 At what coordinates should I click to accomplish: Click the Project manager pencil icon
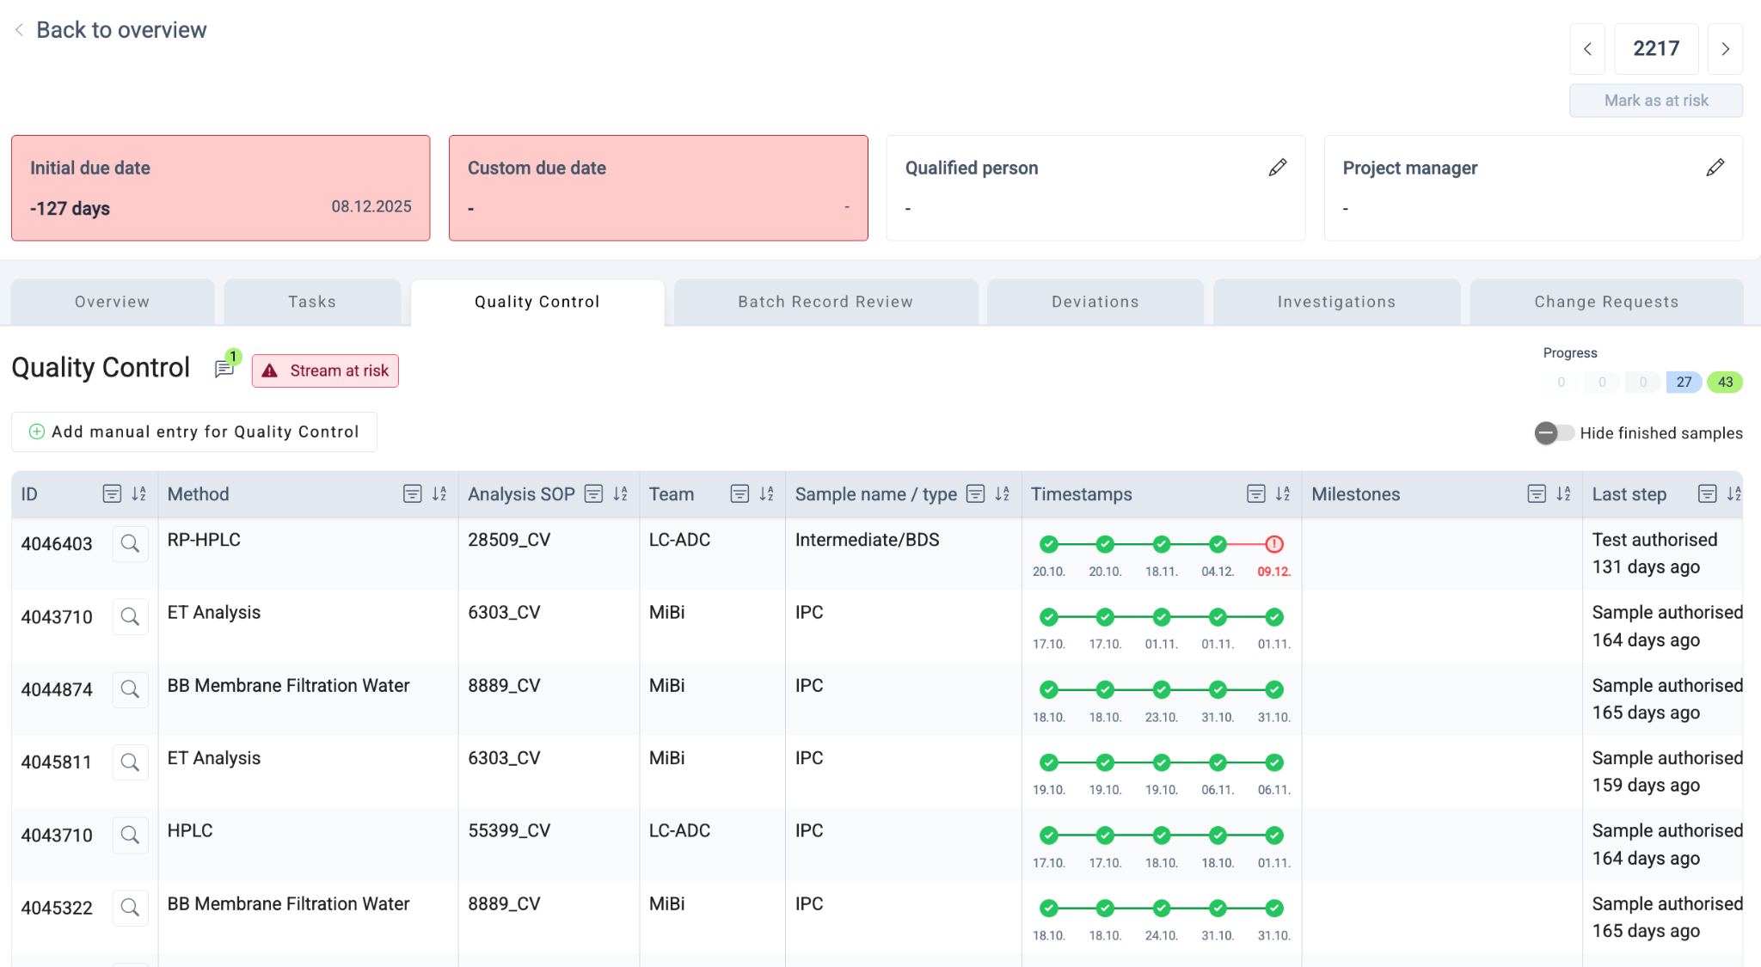(1715, 168)
